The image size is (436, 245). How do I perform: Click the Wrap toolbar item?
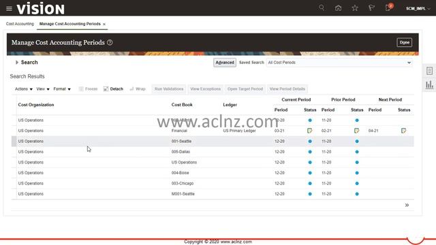pyautogui.click(x=138, y=89)
